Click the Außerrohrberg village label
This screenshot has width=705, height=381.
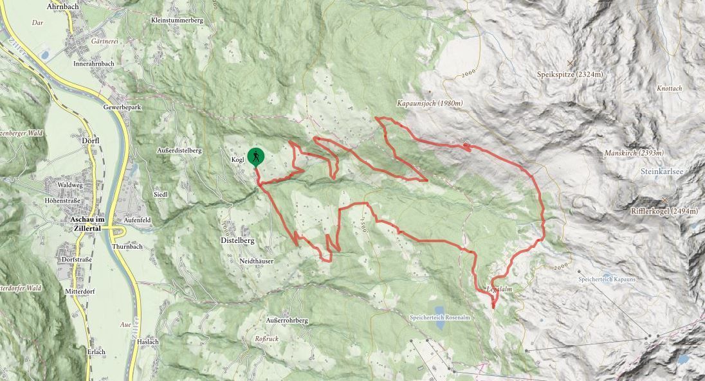point(287,321)
